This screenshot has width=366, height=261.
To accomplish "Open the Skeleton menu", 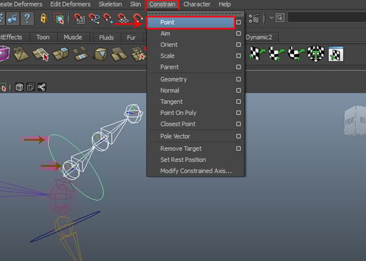I will pos(110,4).
